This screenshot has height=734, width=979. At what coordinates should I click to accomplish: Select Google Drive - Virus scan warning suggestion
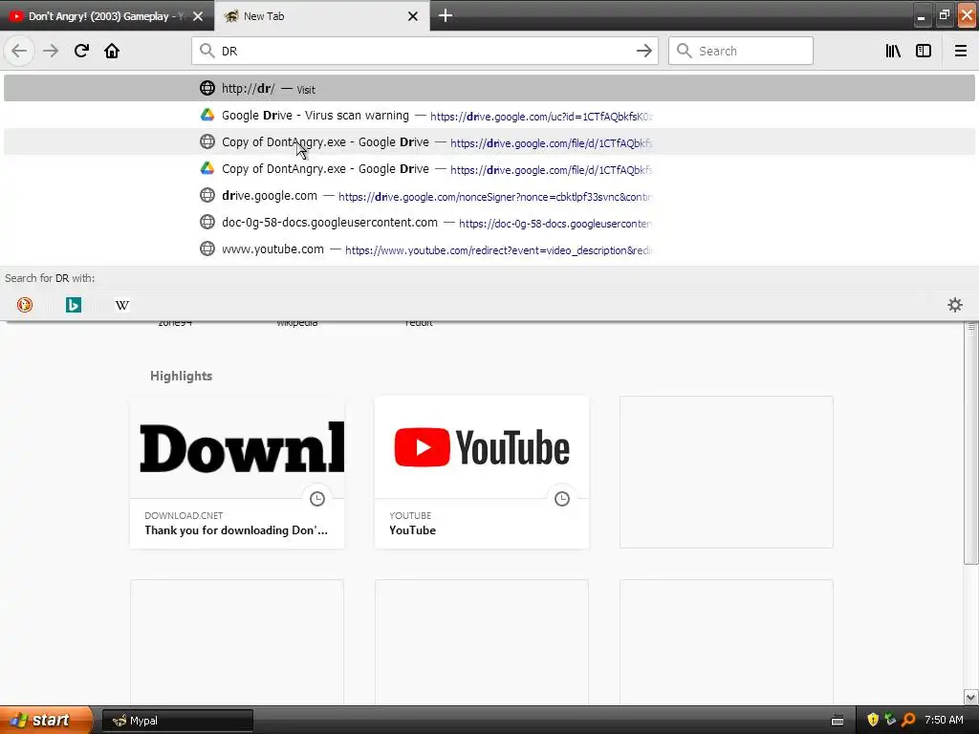pyautogui.click(x=489, y=116)
